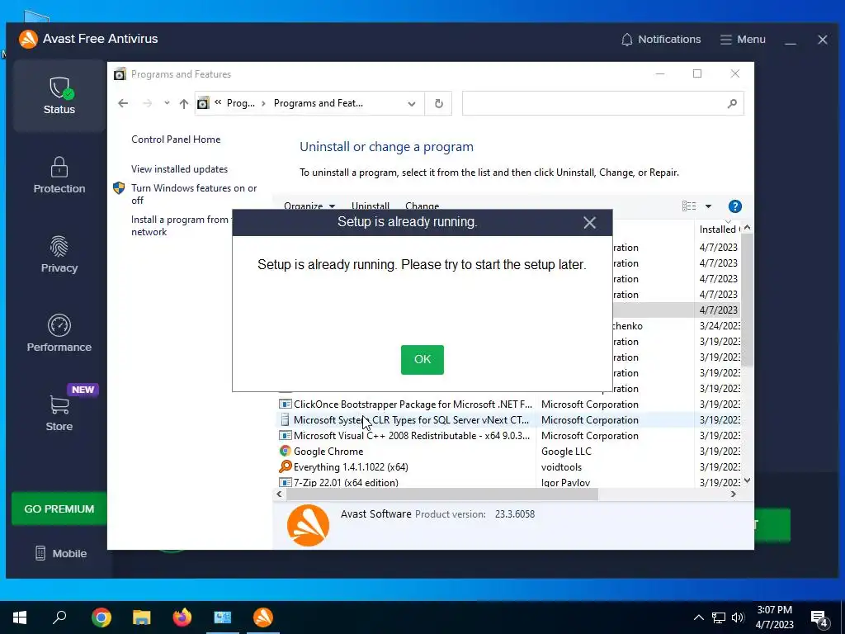Viewport: 845px width, 634px height.
Task: Click the right arrow of horizontal scrollbar
Action: (x=733, y=494)
